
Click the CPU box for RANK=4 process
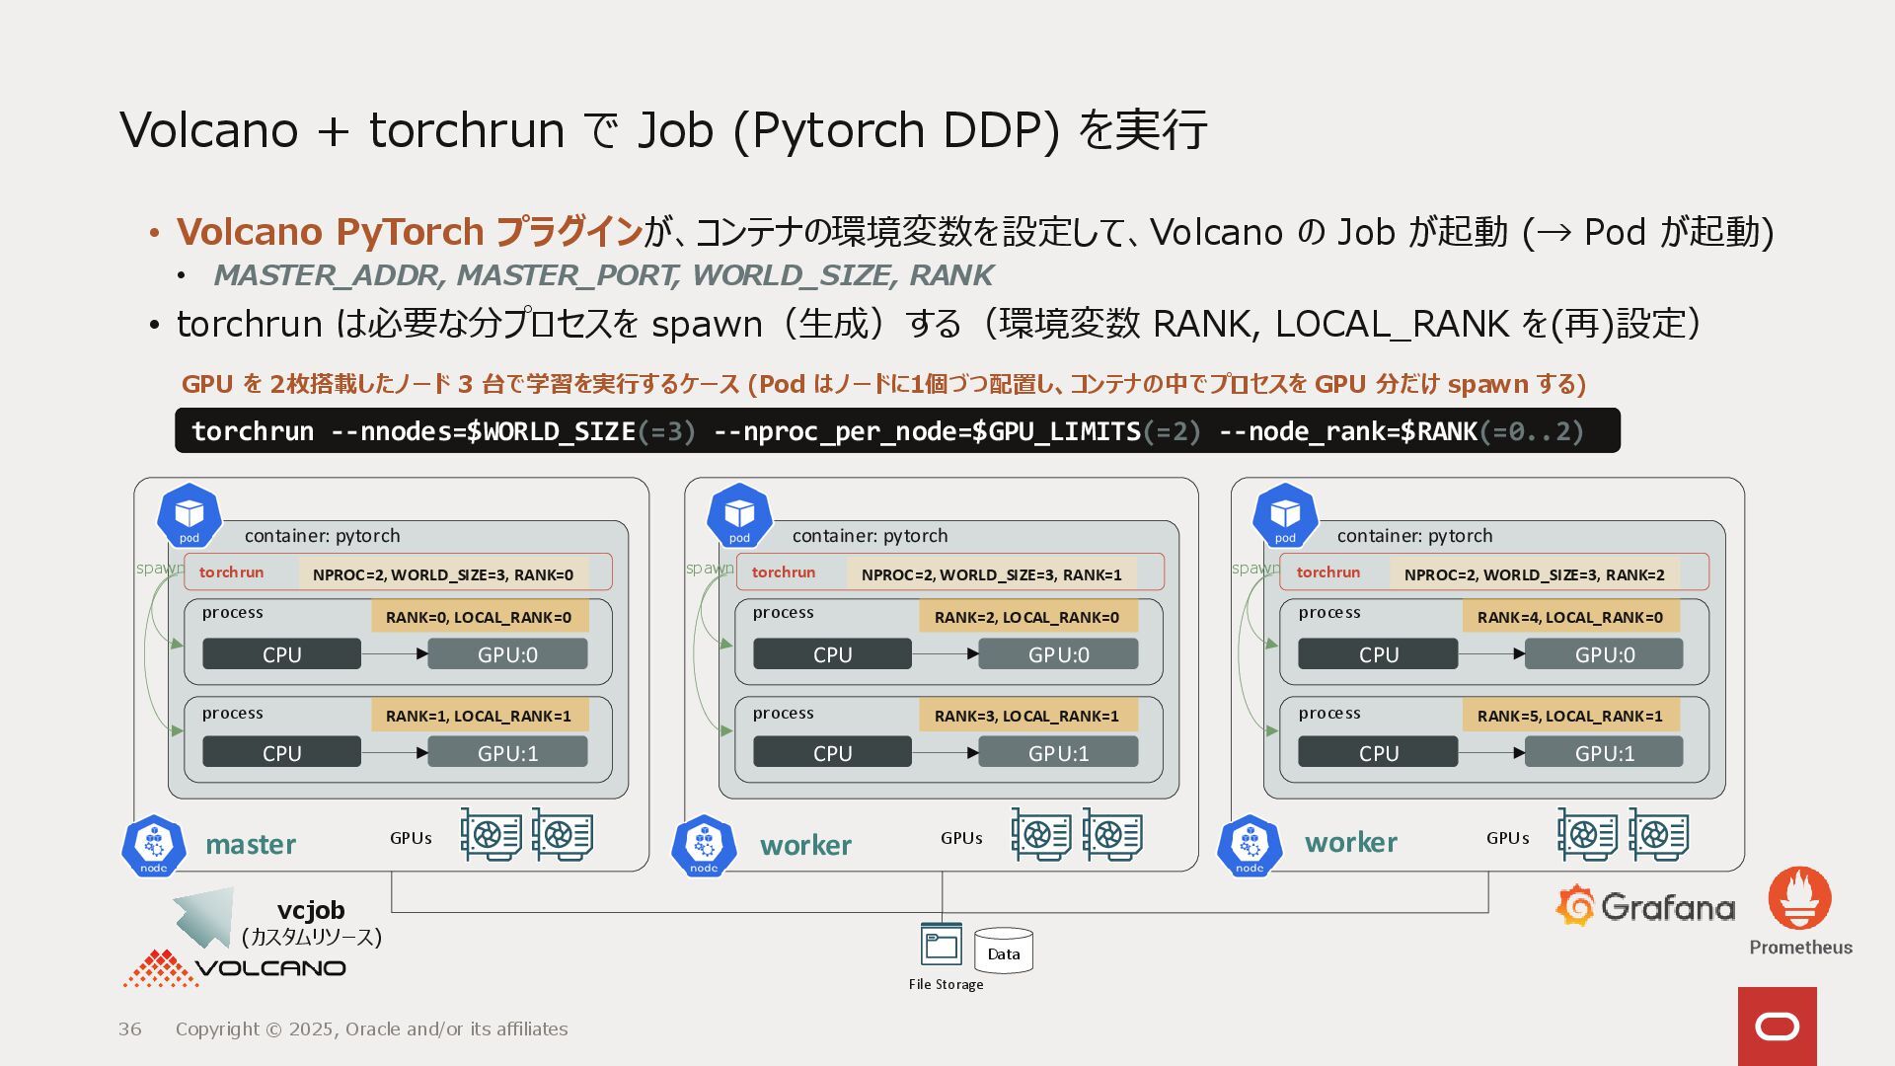click(1378, 654)
